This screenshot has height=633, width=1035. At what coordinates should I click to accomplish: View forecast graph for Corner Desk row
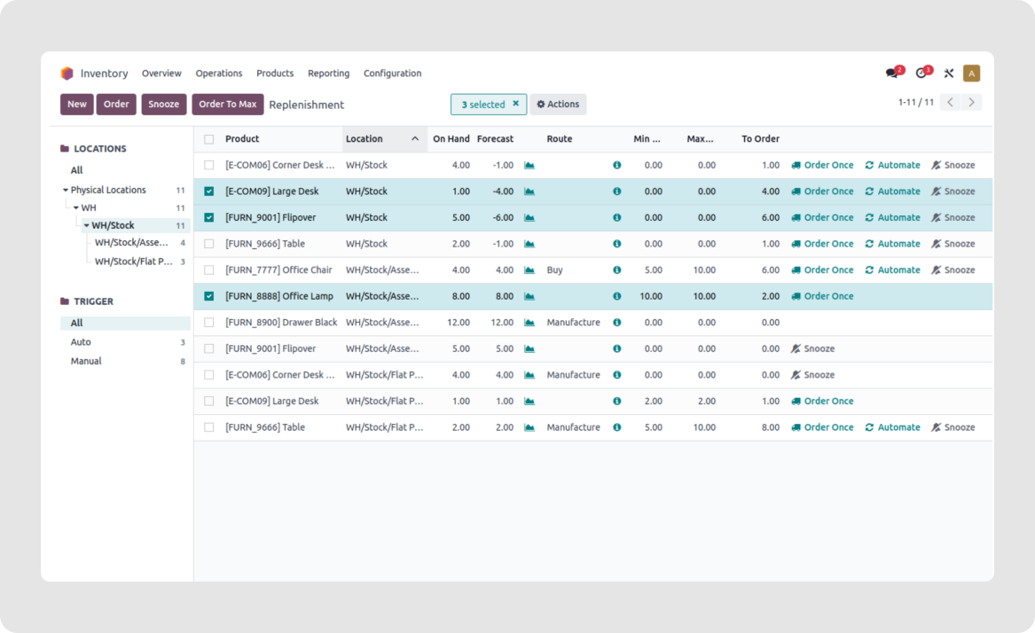tap(528, 165)
